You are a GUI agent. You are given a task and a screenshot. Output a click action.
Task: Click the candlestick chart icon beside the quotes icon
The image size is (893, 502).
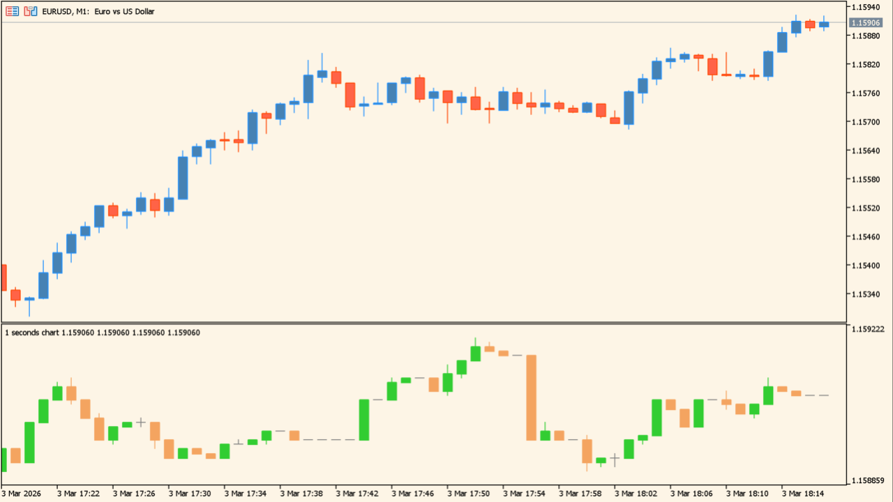(x=31, y=11)
